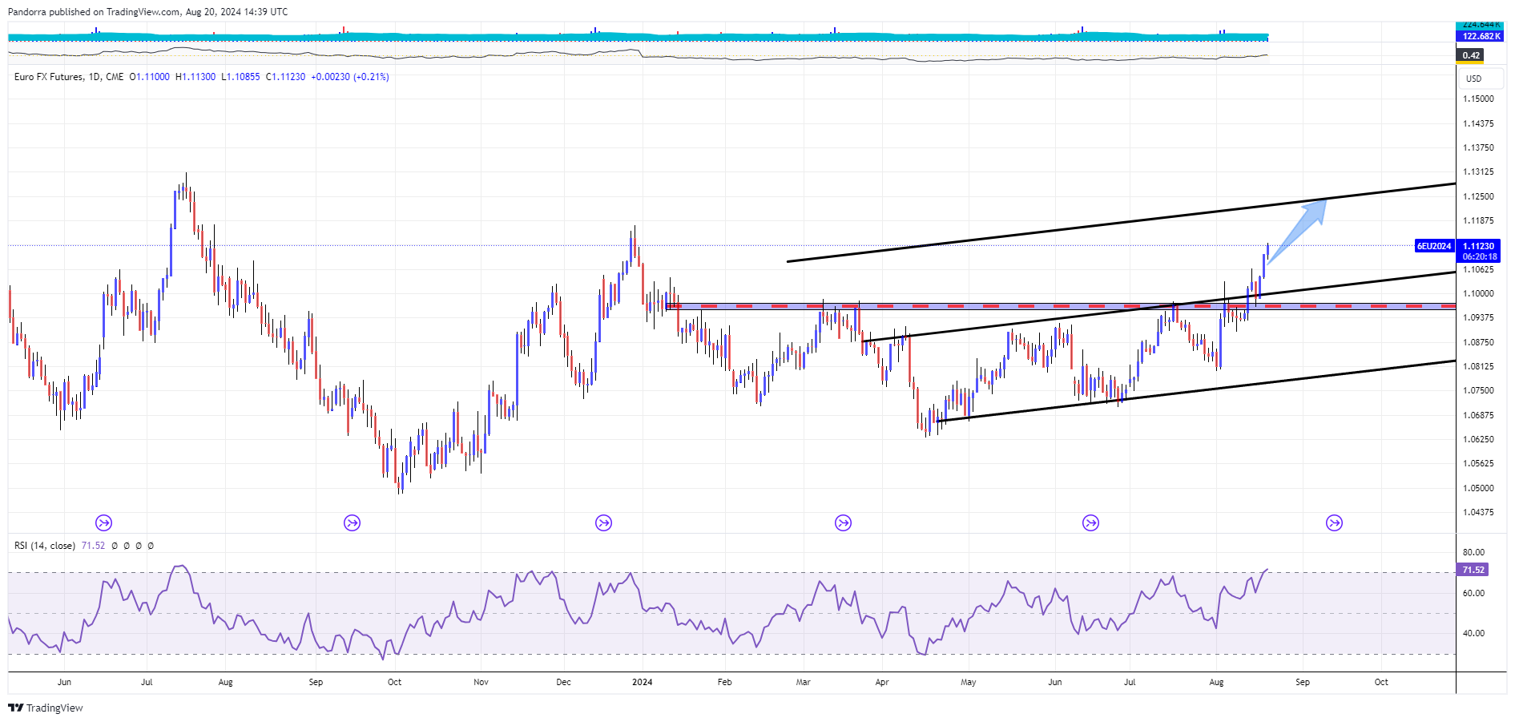Click the 1.05000 price axis label
Image resolution: width=1515 pixels, height=722 pixels.
(1478, 488)
